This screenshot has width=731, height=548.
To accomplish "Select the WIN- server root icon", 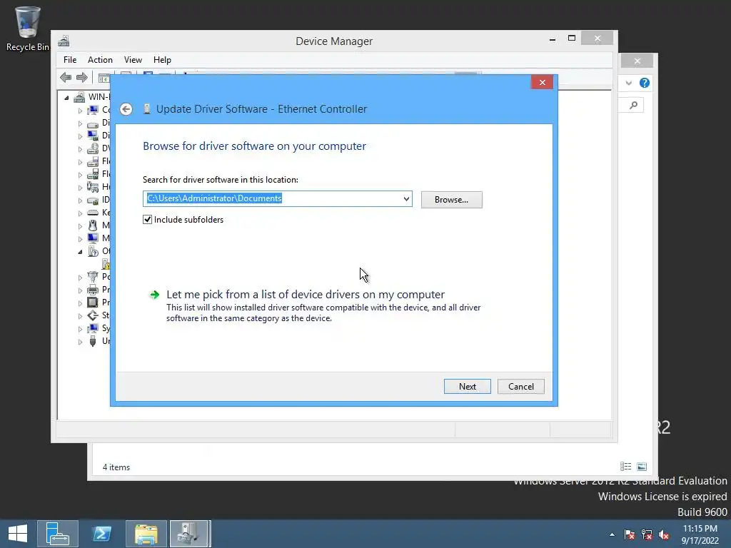I will [80, 97].
